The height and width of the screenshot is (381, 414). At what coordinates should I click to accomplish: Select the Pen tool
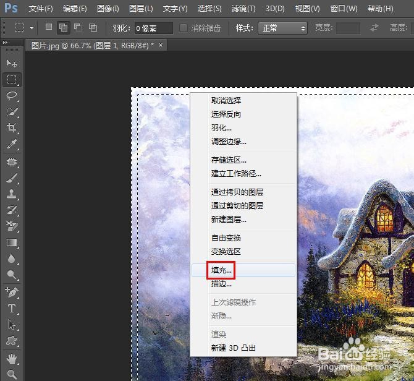[x=12, y=292]
